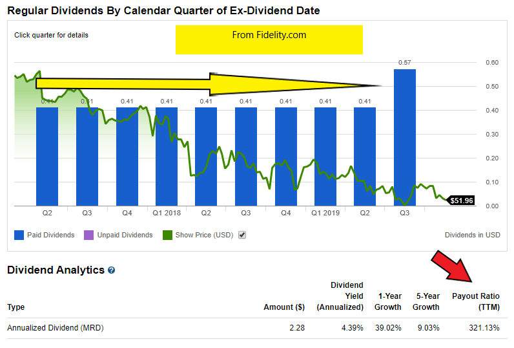514x348 pixels.
Task: Click the Q1 2018 axis label
Action: coord(166,212)
